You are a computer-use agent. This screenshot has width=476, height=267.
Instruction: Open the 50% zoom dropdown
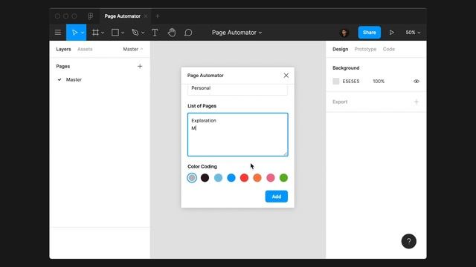[x=413, y=33]
